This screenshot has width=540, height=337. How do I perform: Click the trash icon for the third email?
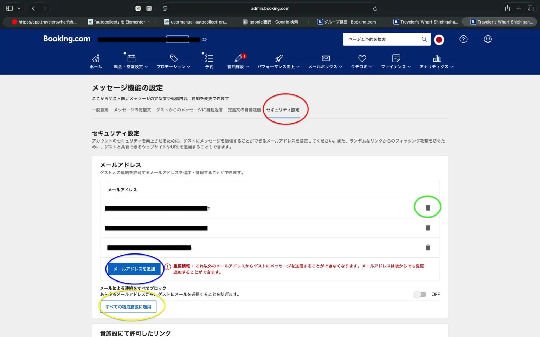pos(428,247)
